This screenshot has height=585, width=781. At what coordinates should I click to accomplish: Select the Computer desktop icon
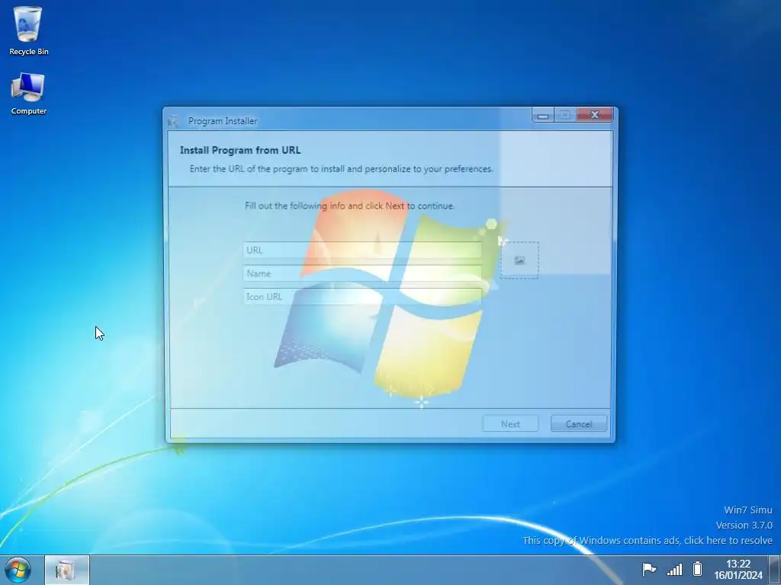(x=28, y=94)
